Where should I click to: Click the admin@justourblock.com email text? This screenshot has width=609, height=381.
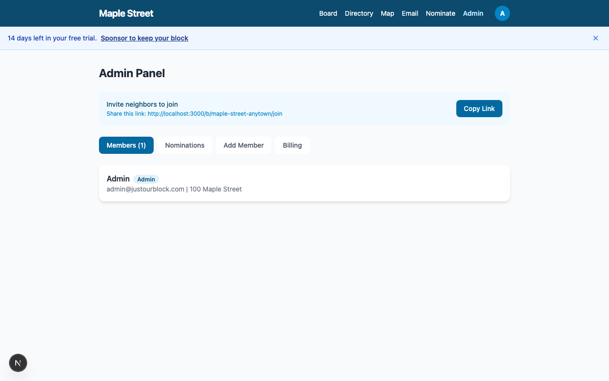coord(145,189)
